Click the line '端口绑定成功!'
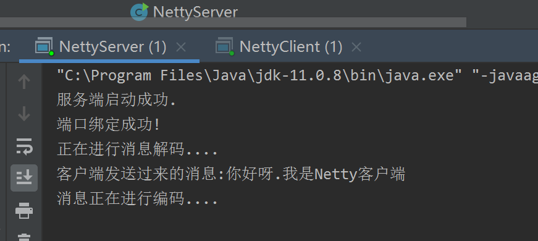Viewport: 538px width, 241px height. click(x=109, y=125)
